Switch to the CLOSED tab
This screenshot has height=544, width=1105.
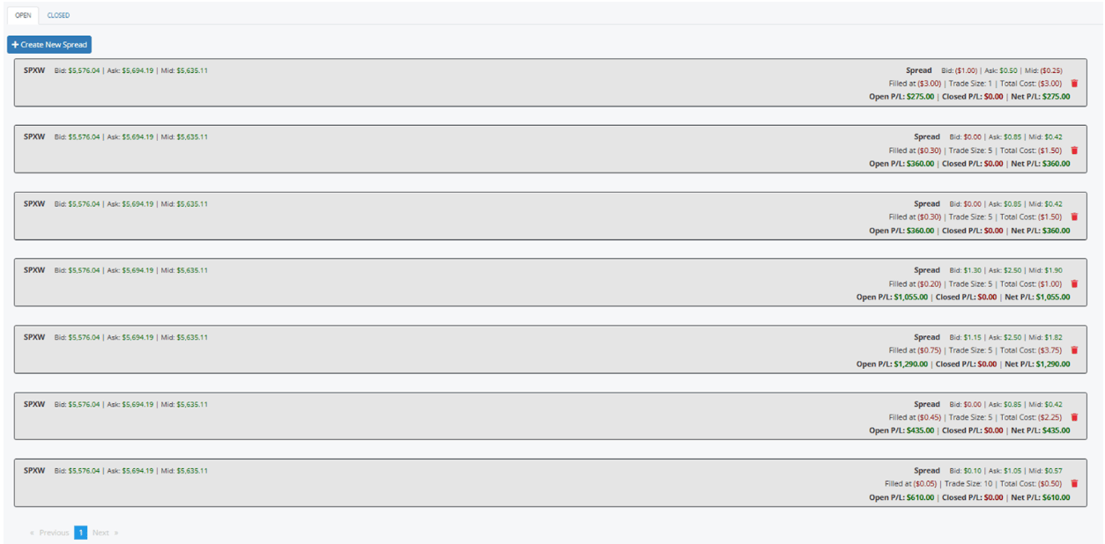58,15
